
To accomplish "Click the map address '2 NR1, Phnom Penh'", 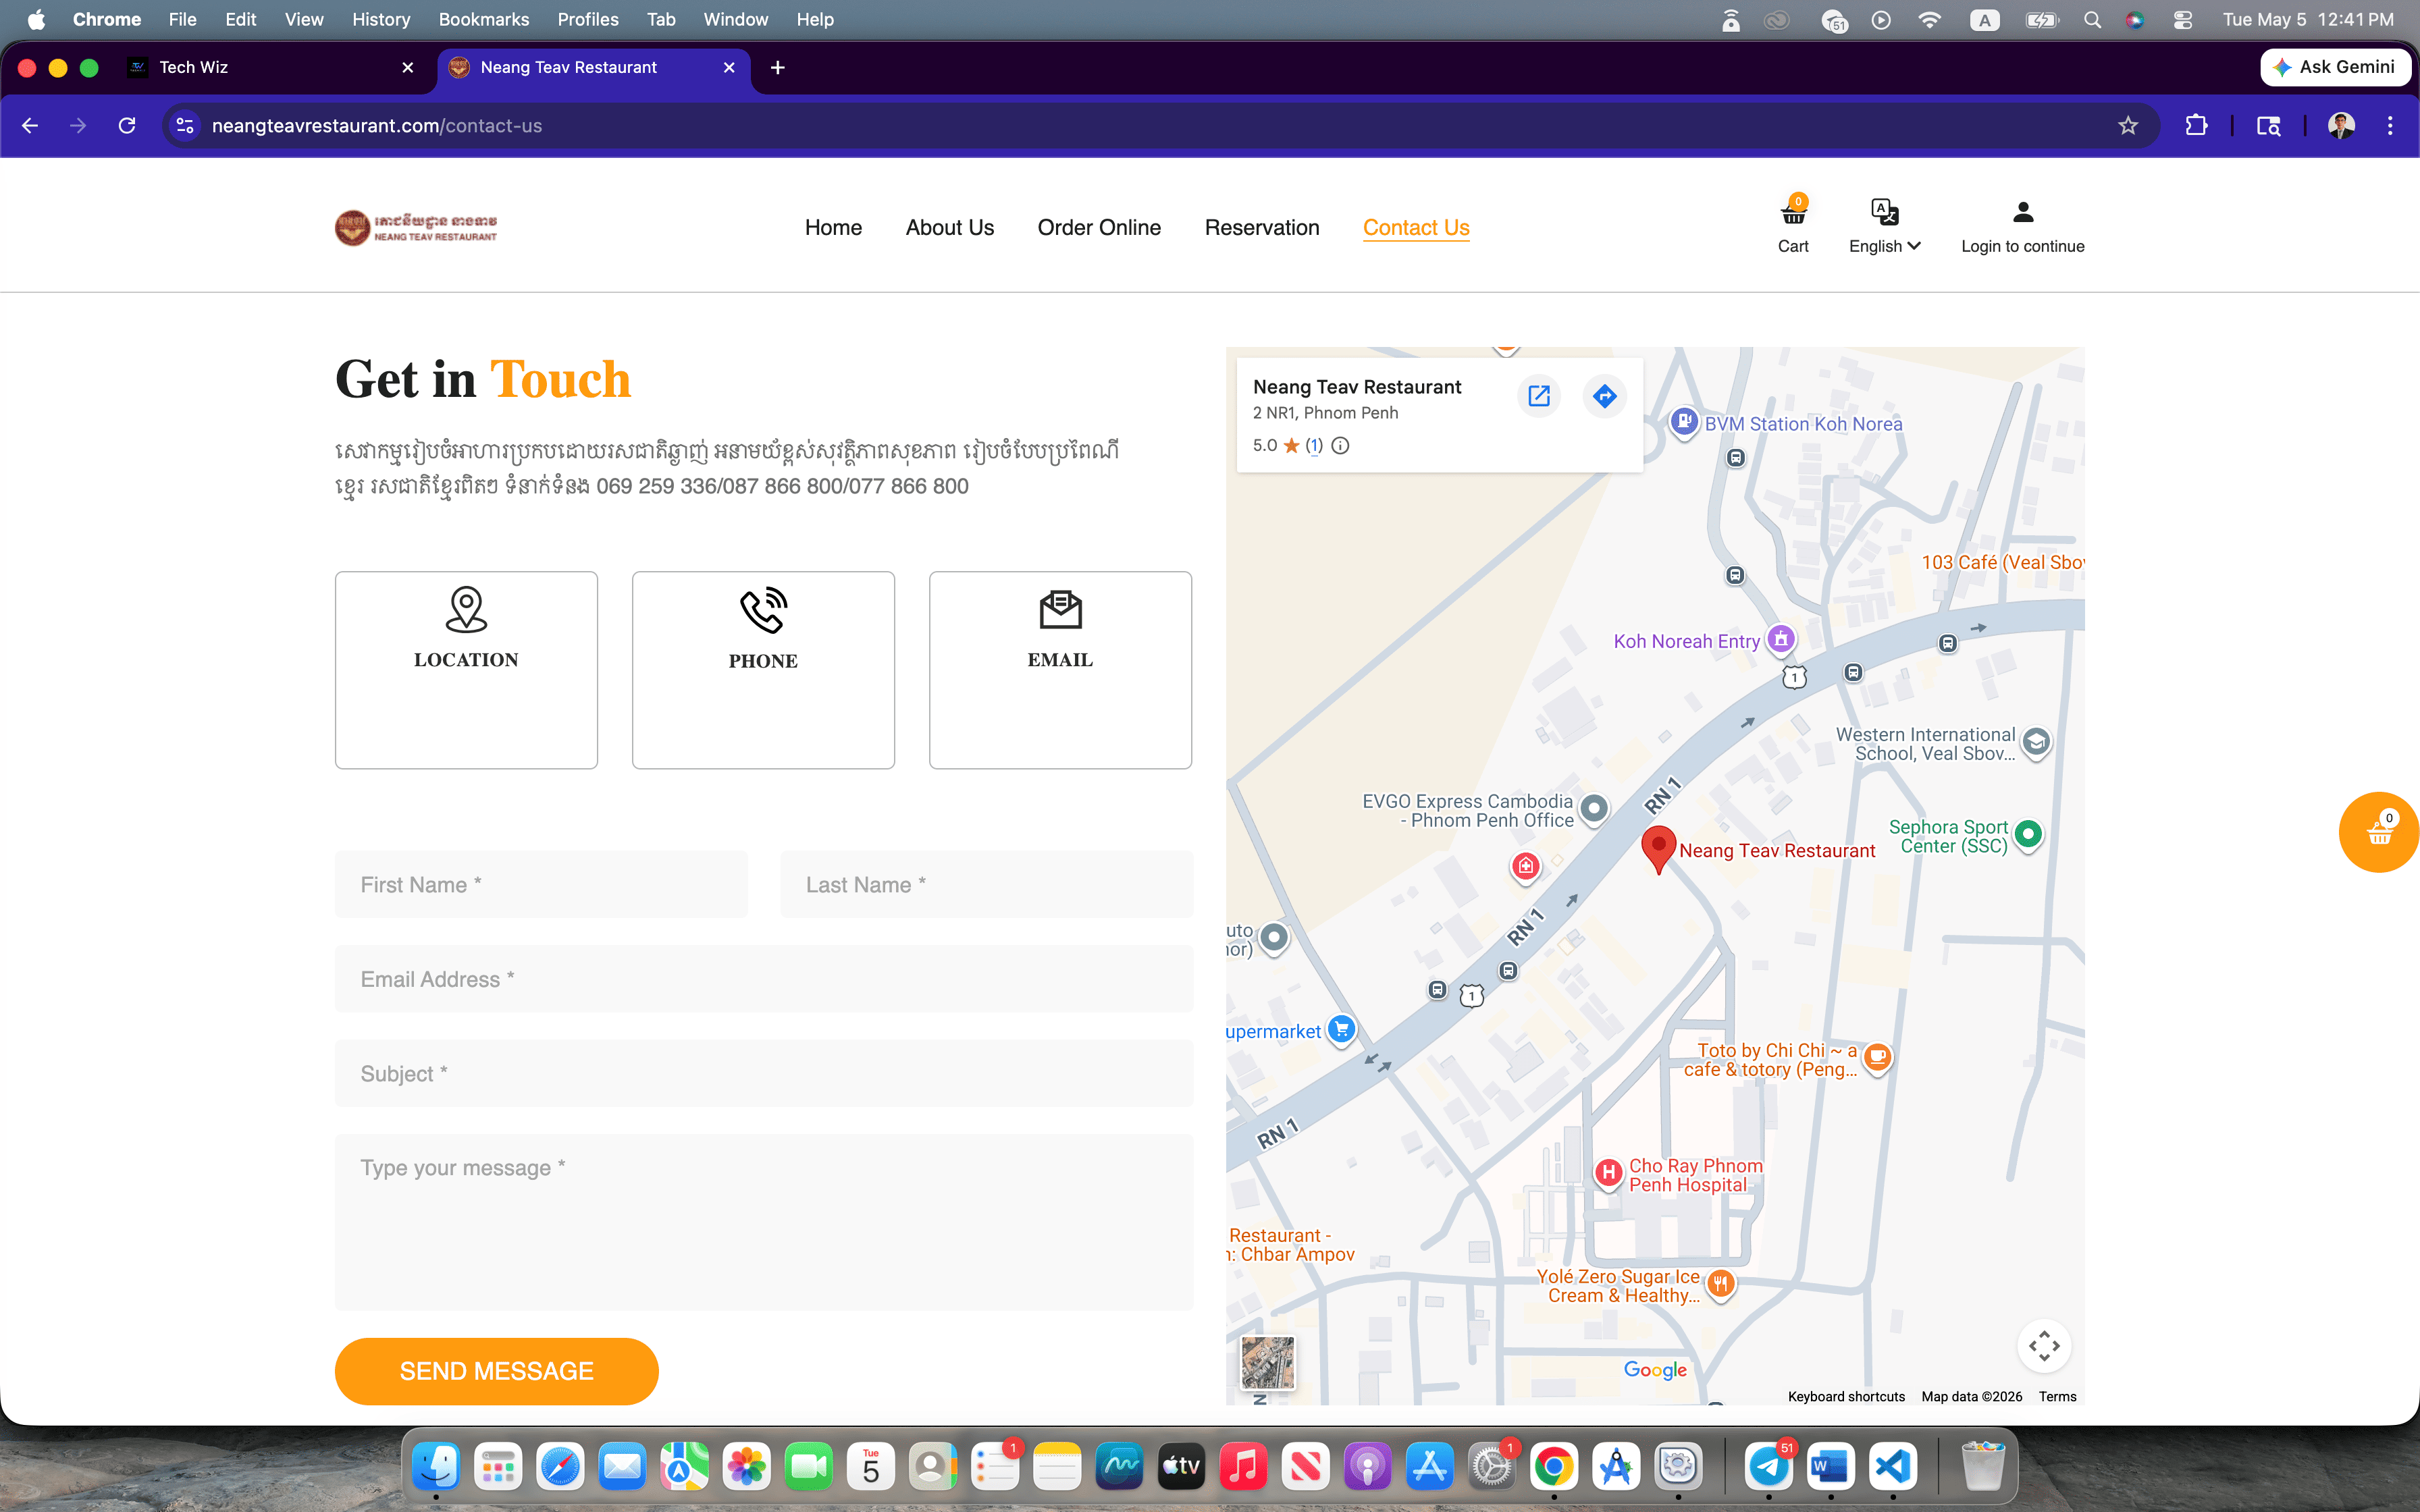I will tap(1325, 413).
